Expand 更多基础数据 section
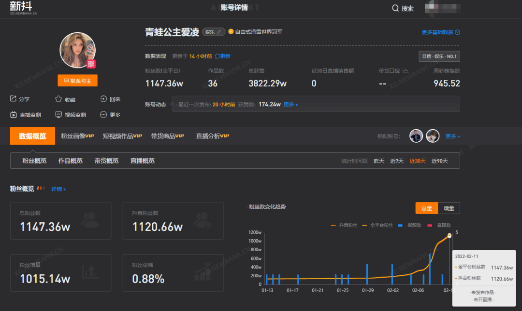The image size is (522, 311). (440, 32)
